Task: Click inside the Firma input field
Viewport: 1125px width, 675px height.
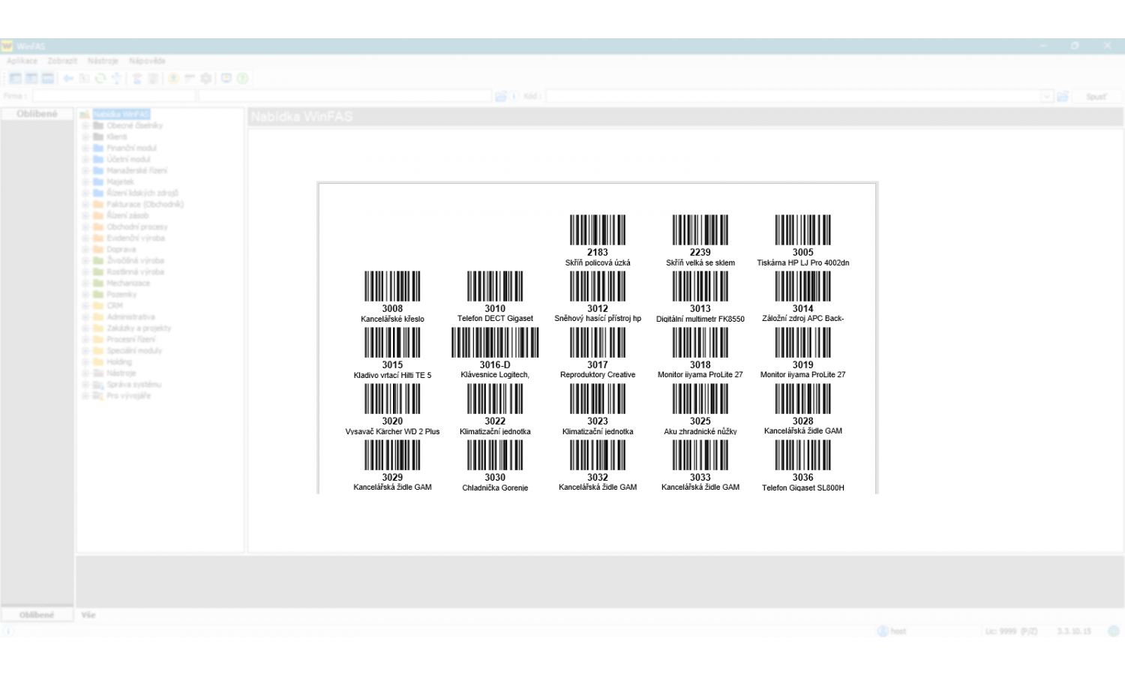Action: click(x=113, y=96)
